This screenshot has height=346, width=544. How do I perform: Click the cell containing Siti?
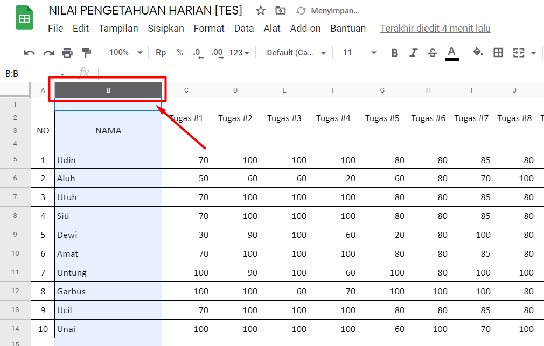[108, 216]
